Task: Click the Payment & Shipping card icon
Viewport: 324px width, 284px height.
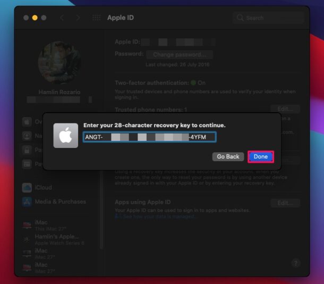Action: [27, 164]
